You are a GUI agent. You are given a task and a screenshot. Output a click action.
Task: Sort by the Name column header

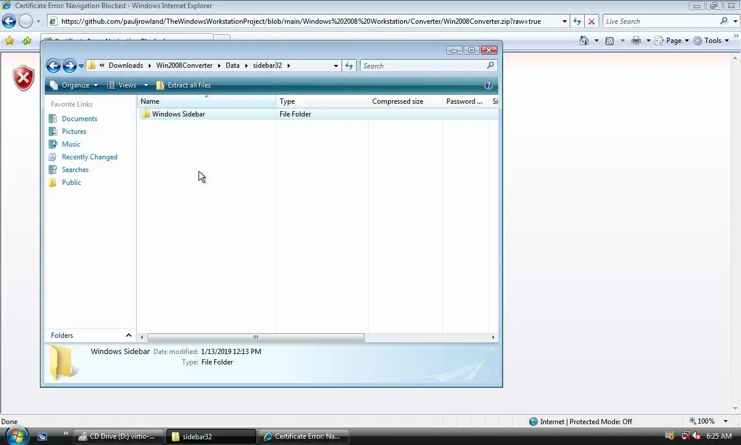207,101
